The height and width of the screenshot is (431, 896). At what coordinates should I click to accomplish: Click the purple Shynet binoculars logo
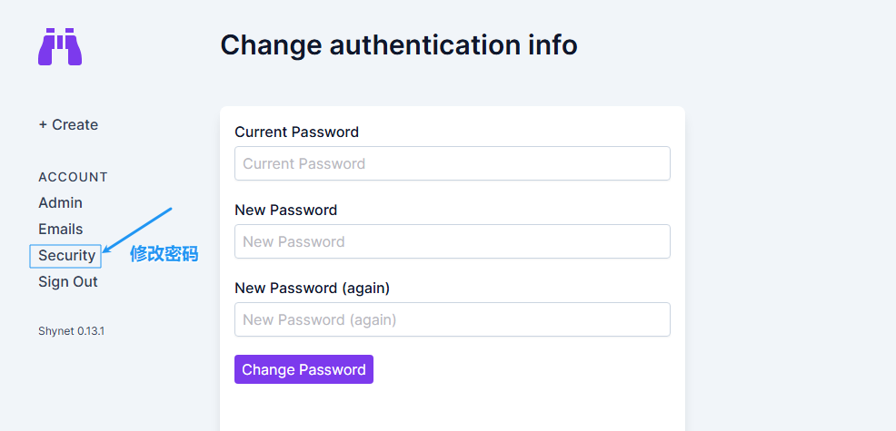(x=60, y=47)
